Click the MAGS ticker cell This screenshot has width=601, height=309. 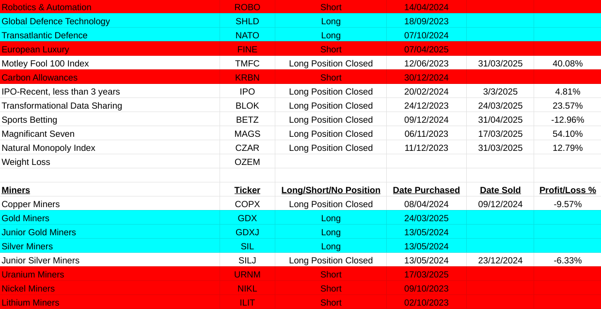(x=247, y=134)
